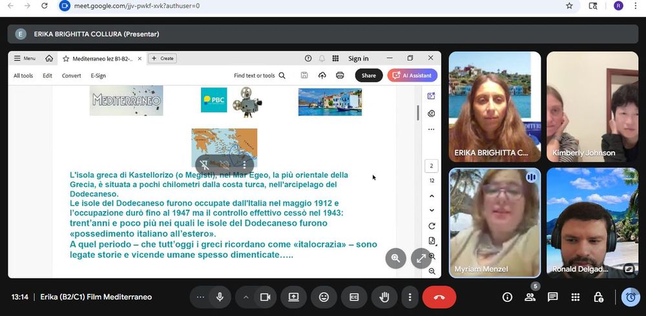The height and width of the screenshot is (316, 646).
Task: Click the Chrome address bar URL
Action: point(137,6)
